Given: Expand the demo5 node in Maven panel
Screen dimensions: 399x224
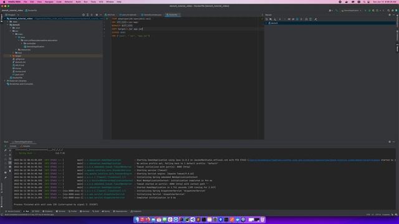Looking at the screenshot, I should click(x=266, y=23).
